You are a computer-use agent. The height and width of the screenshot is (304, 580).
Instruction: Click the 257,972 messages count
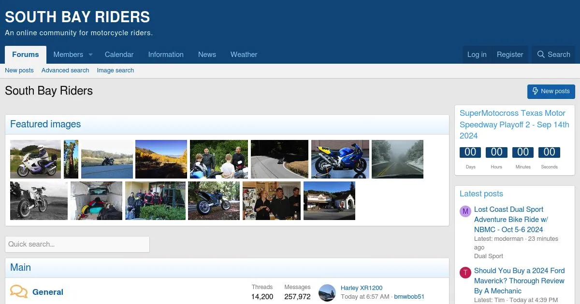(297, 297)
